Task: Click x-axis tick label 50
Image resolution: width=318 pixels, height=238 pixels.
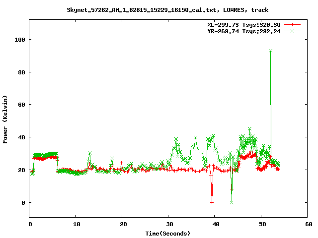Action: click(x=262, y=224)
